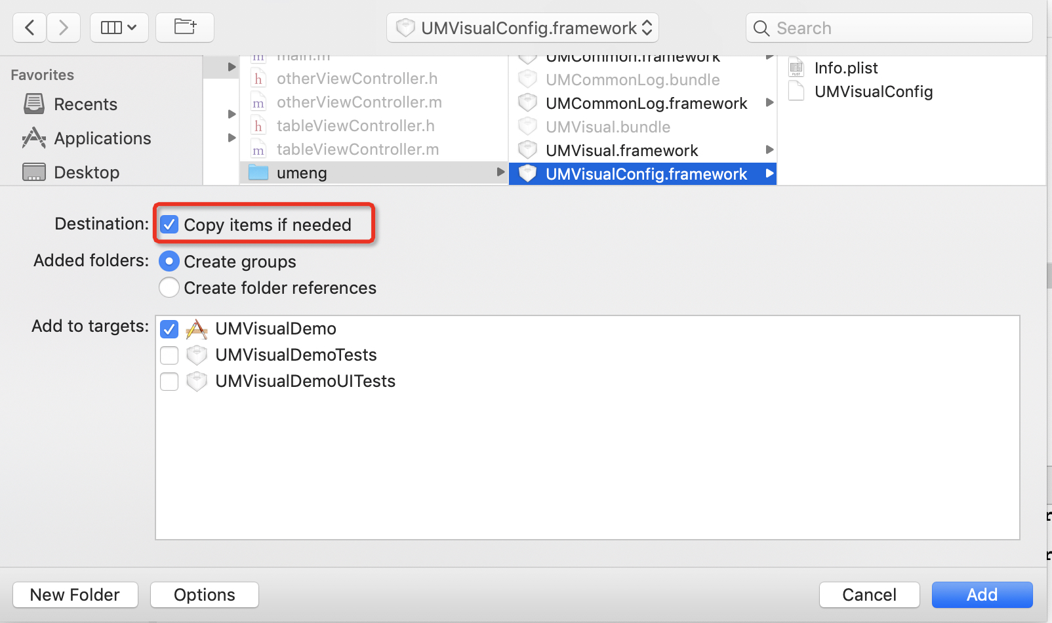Screen dimensions: 1052x623
Task: Click the UMVisualDemo app target icon
Action: pos(197,329)
